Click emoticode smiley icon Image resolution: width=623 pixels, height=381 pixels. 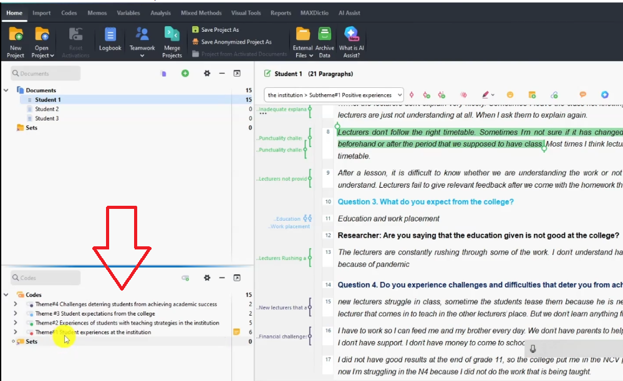point(510,95)
